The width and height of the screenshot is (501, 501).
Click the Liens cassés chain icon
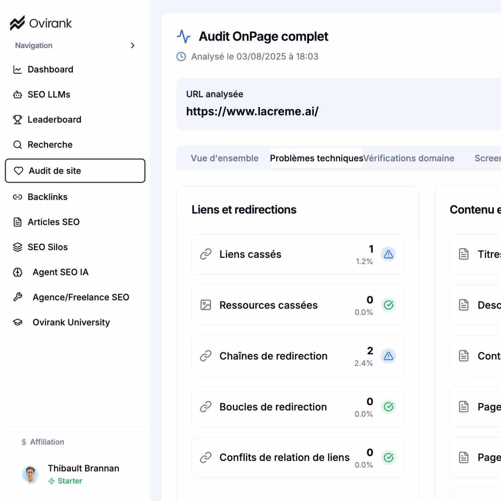point(206,254)
